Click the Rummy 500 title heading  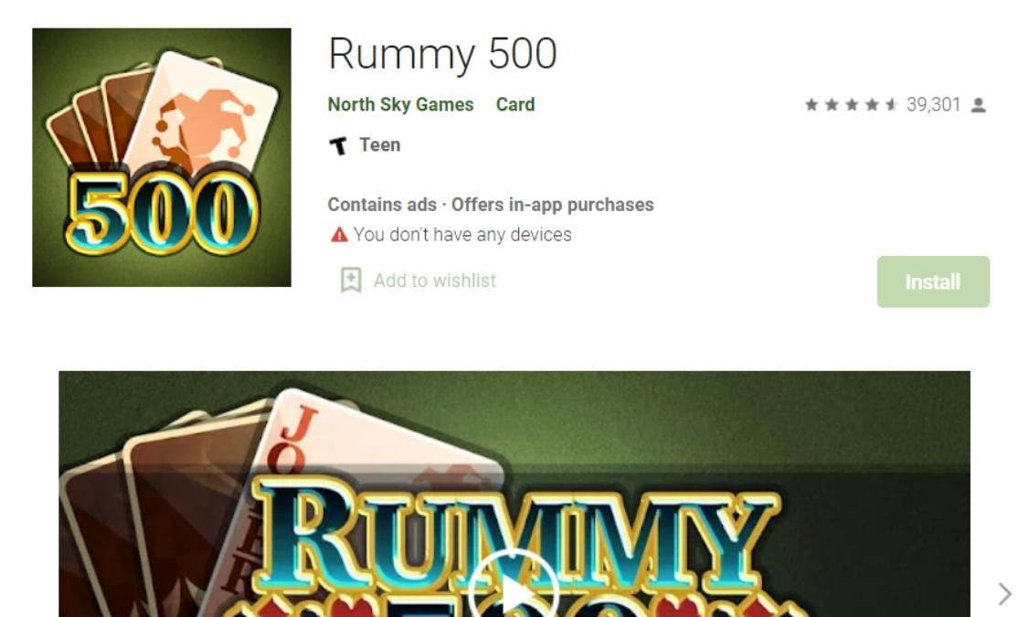point(442,54)
